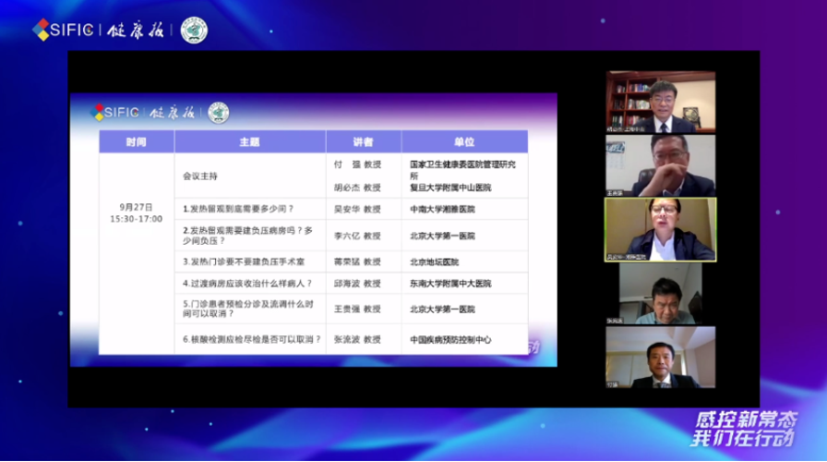Click topic 4.过渡病房应该收治什么样病人？
Image resolution: width=827 pixels, height=462 pixels.
pyautogui.click(x=247, y=284)
